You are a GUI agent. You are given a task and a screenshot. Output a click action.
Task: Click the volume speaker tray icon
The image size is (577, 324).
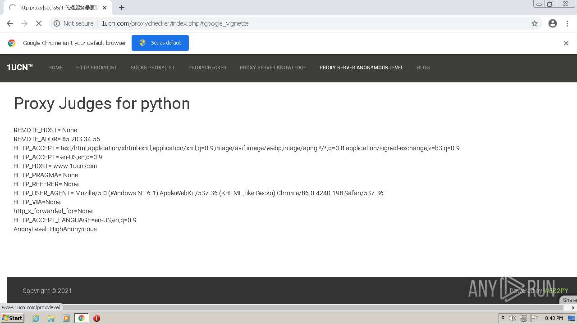513,318
